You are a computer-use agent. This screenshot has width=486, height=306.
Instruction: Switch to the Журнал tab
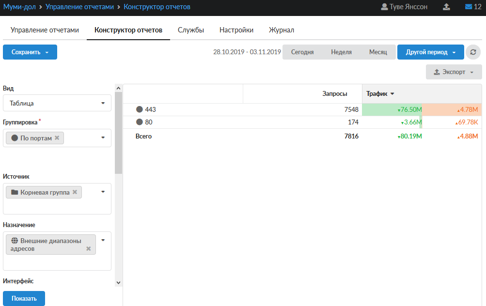[x=282, y=30]
